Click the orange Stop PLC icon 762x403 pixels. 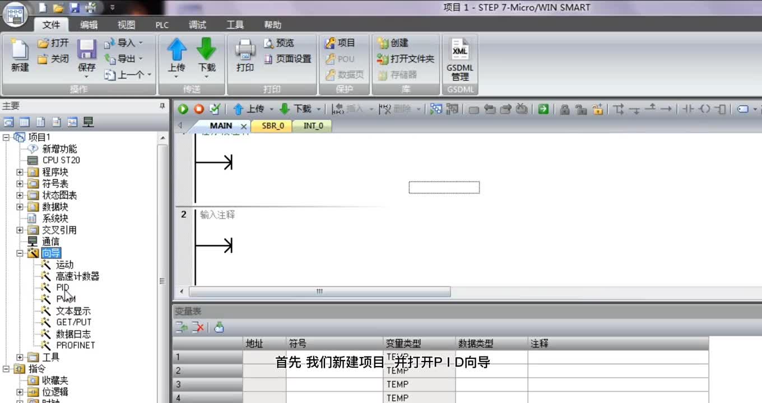coord(199,109)
